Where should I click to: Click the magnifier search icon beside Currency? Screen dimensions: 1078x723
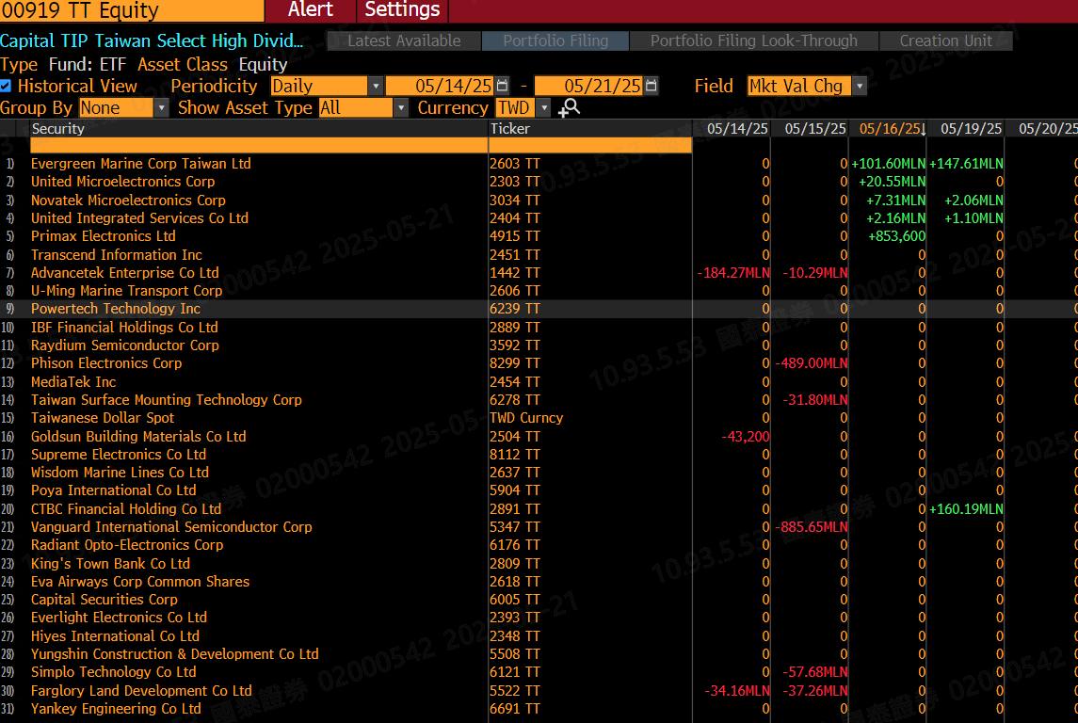pos(569,108)
